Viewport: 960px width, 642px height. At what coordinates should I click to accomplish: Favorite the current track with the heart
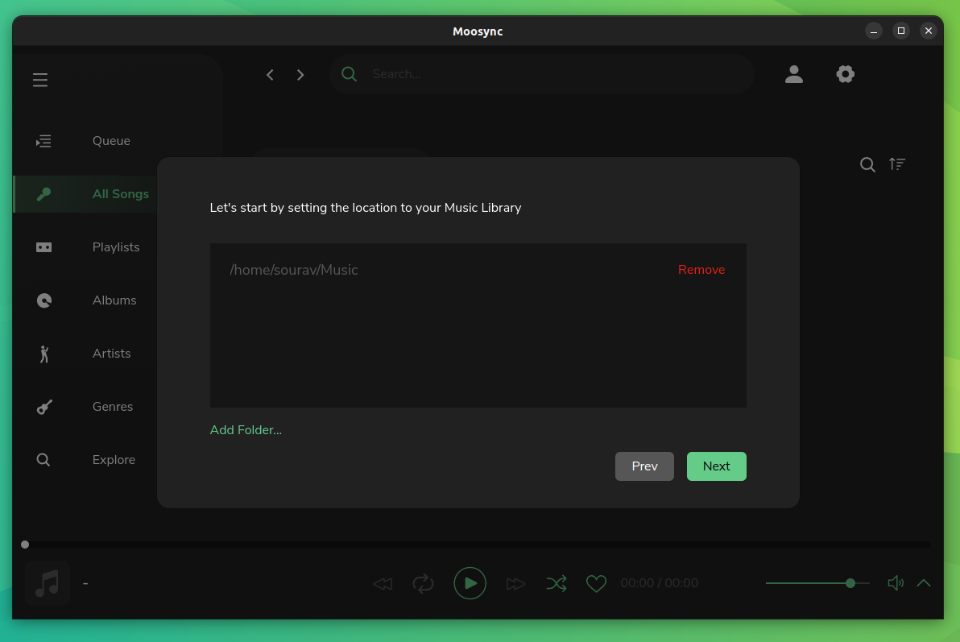click(x=596, y=582)
